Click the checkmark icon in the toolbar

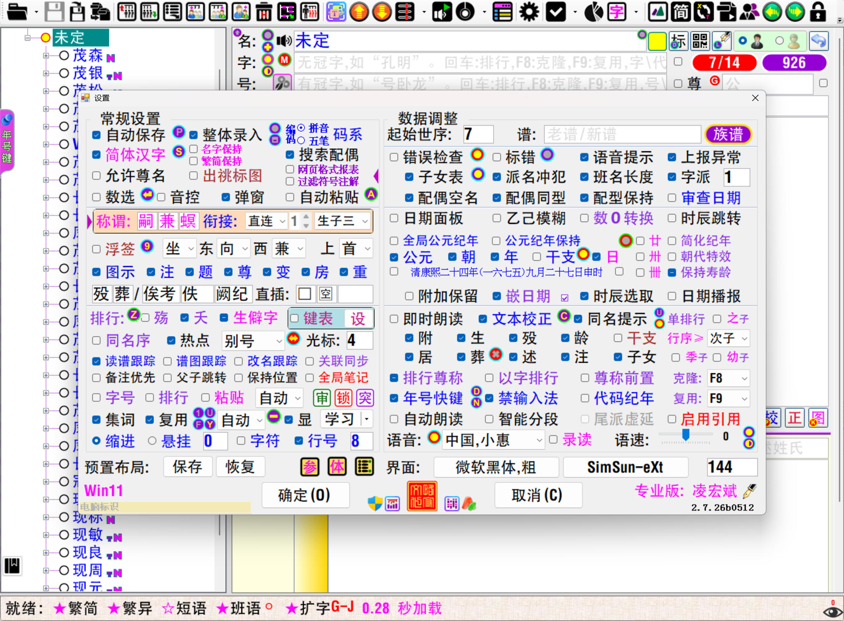tap(555, 12)
